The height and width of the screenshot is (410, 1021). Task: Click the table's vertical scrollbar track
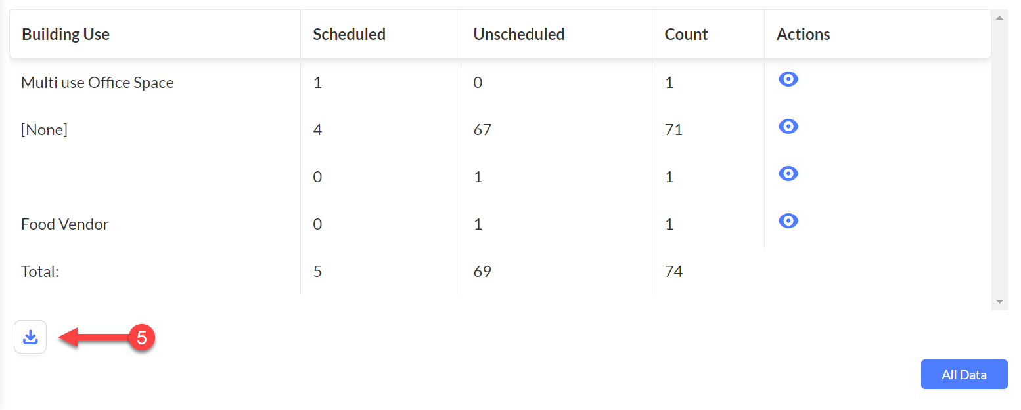tap(999, 159)
